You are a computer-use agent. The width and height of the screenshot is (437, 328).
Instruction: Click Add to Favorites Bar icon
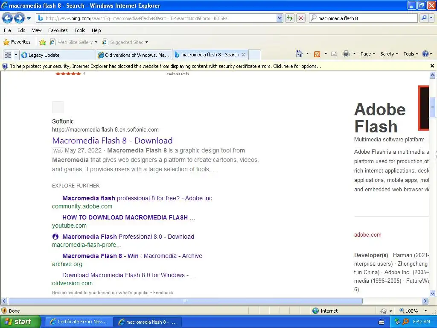(43, 42)
